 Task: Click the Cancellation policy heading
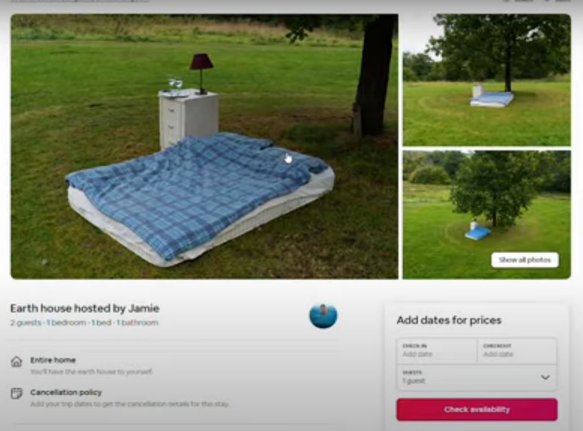point(66,392)
